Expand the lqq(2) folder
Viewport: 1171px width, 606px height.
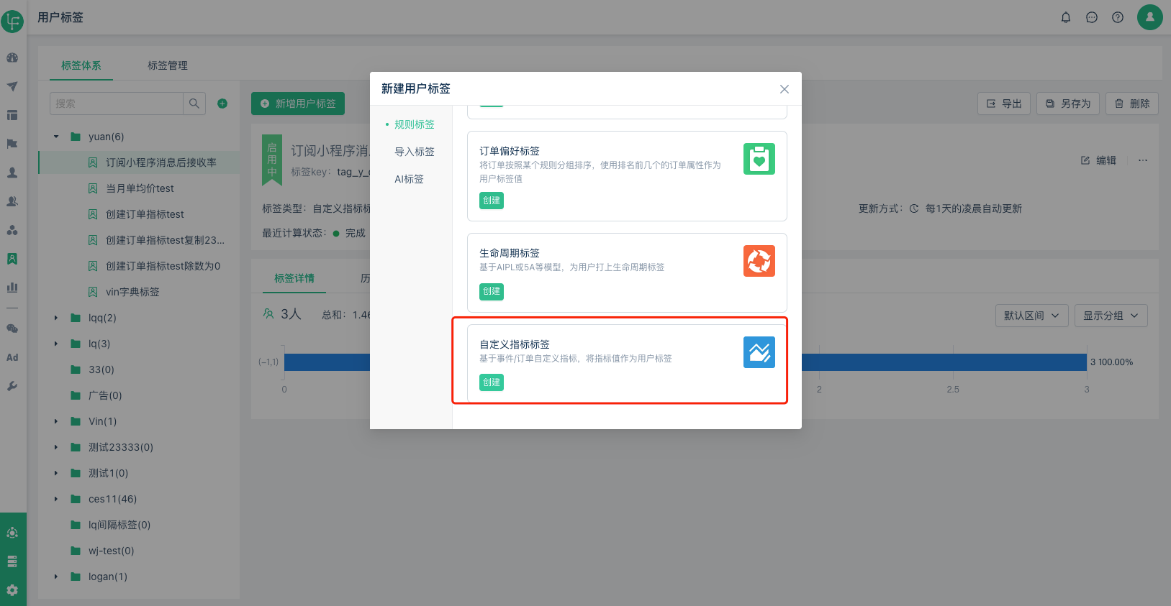(x=56, y=318)
